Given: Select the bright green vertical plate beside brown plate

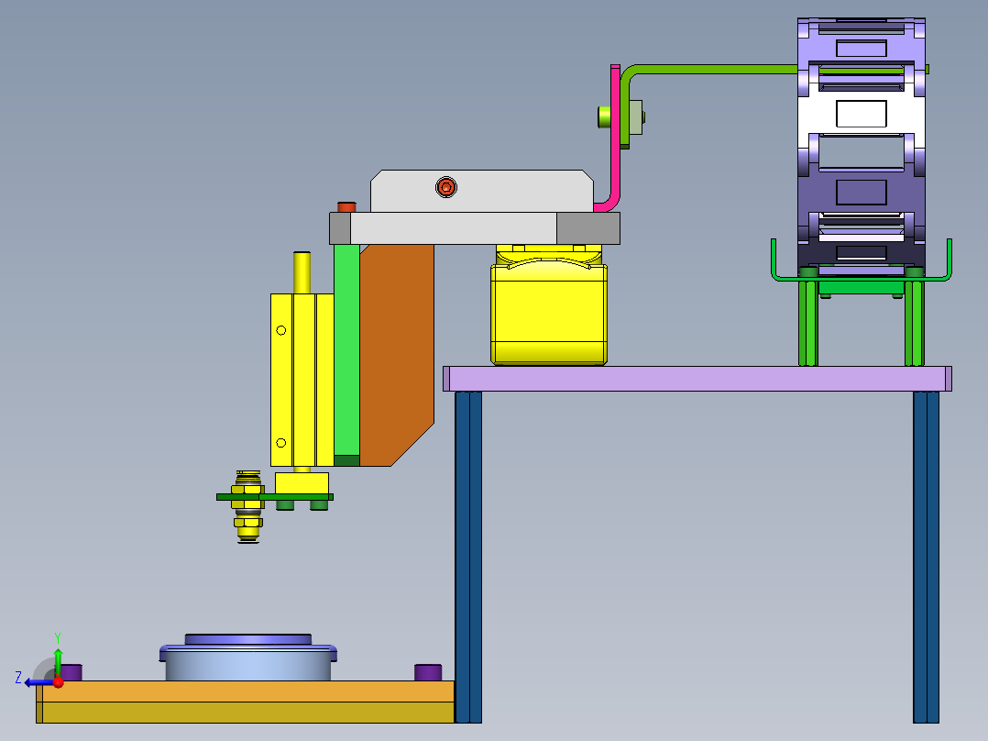Looking at the screenshot, I should pyautogui.click(x=346, y=350).
